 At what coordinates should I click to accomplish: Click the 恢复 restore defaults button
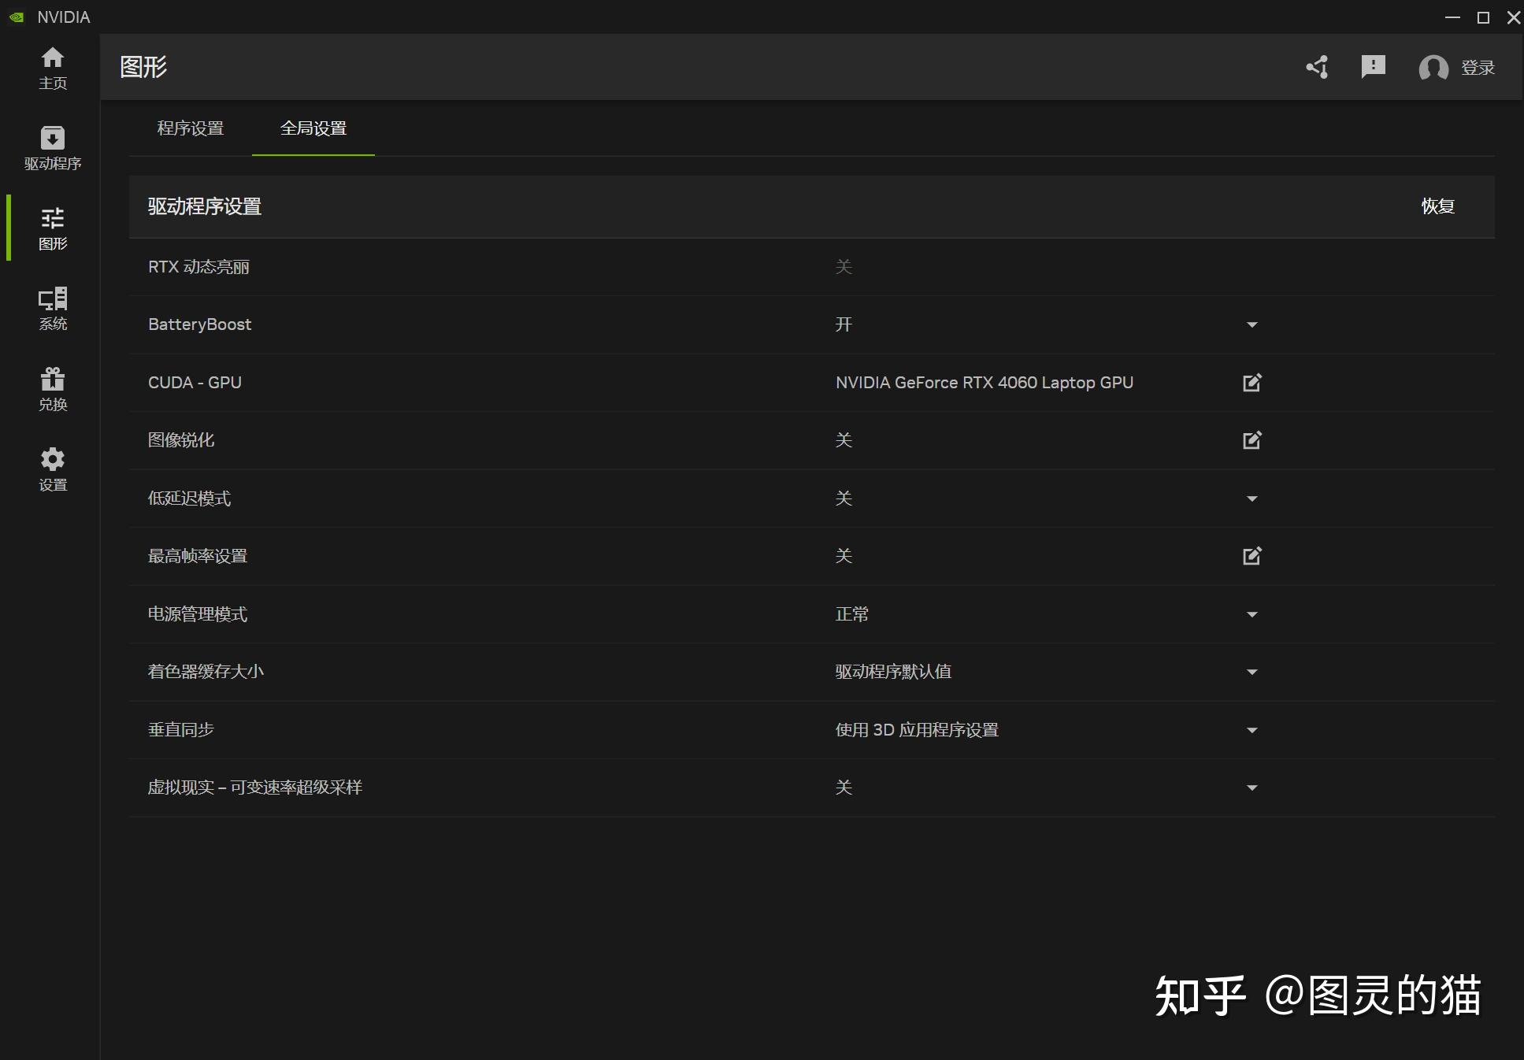pos(1439,206)
